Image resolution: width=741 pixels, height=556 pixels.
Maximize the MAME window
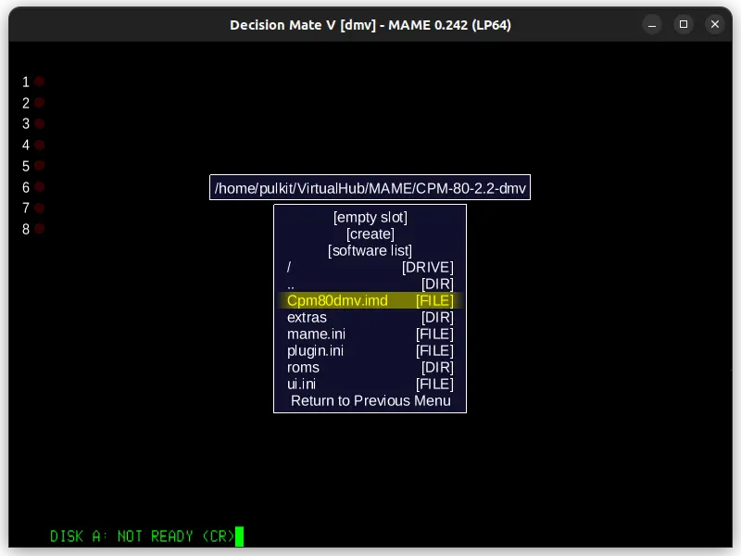click(684, 24)
